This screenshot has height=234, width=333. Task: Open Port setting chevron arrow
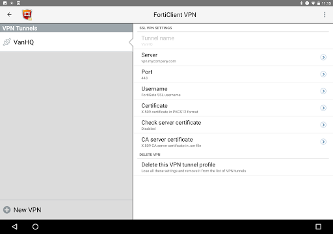click(x=323, y=74)
